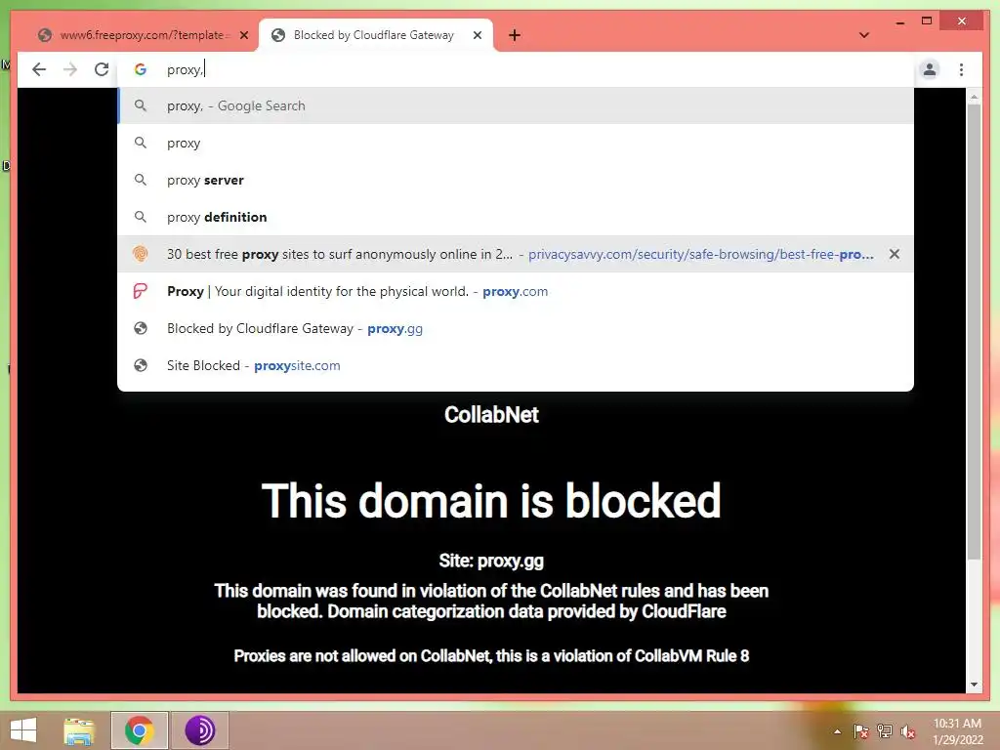Open the taskbar clock showing 10:31 AM
Image resolution: width=1000 pixels, height=750 pixels.
[957, 731]
